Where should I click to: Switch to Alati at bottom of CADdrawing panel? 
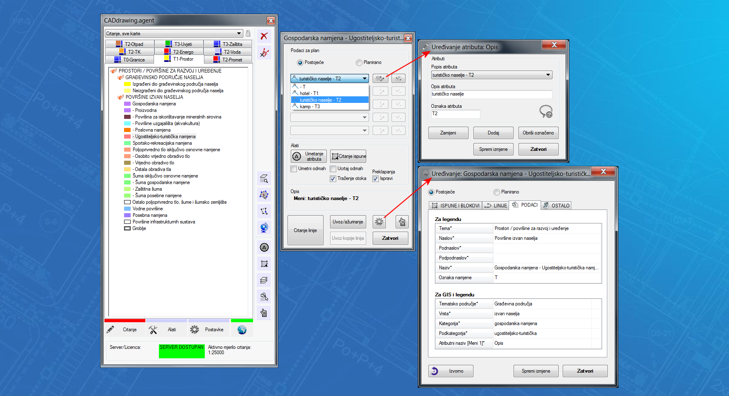click(167, 330)
